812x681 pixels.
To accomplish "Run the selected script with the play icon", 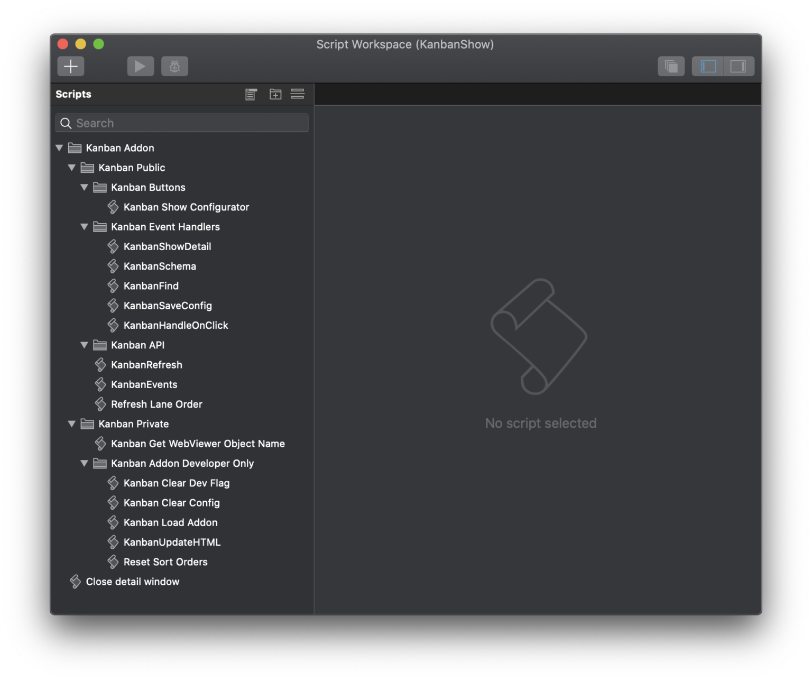I will [140, 66].
